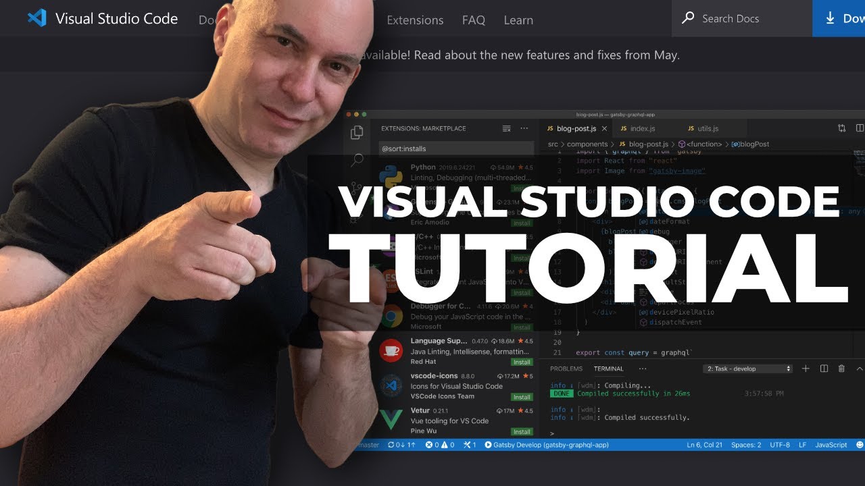Install the Eric Amodio extension

coord(522,223)
